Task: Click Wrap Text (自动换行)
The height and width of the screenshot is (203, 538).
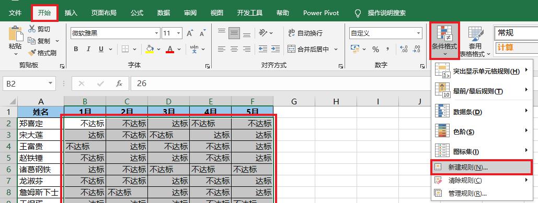Action: coord(305,33)
